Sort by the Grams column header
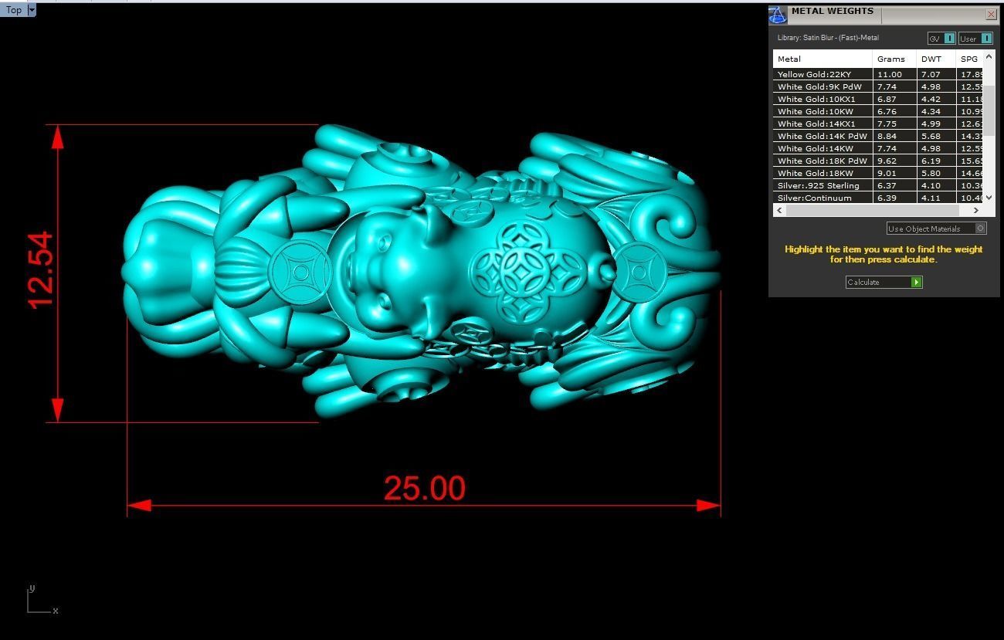 point(894,59)
